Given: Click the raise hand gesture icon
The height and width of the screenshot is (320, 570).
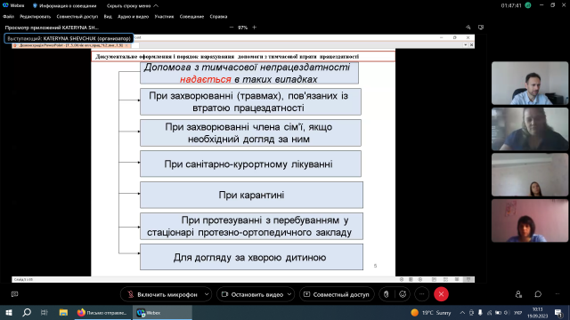Looking at the screenshot, I should [x=387, y=294].
